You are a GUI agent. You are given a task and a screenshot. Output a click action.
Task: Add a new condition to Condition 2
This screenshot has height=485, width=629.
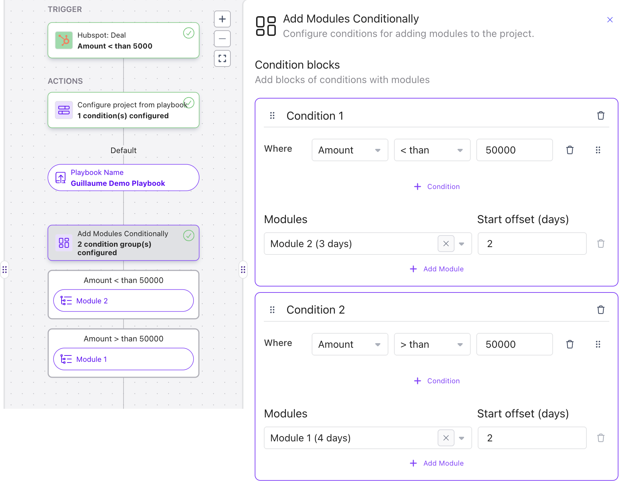click(x=436, y=380)
